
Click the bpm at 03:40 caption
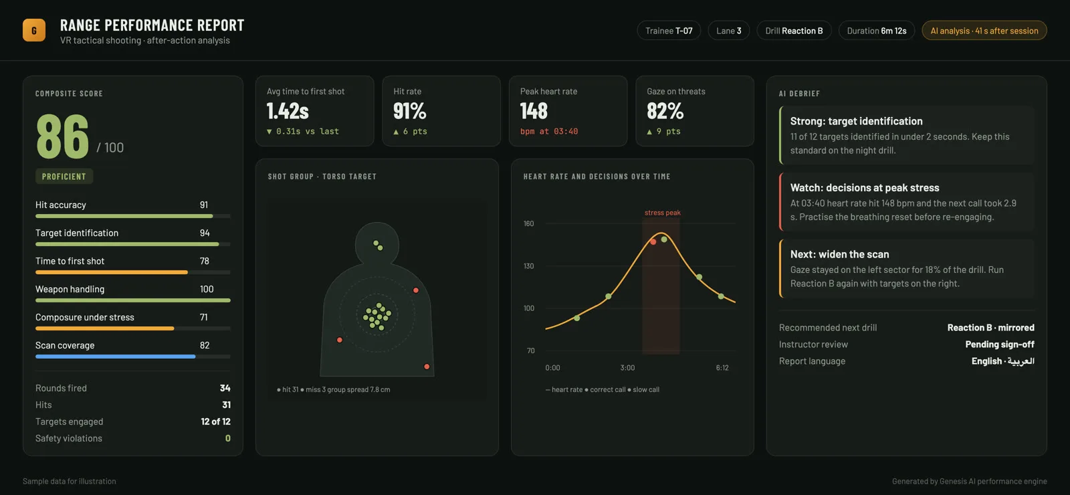(x=549, y=132)
